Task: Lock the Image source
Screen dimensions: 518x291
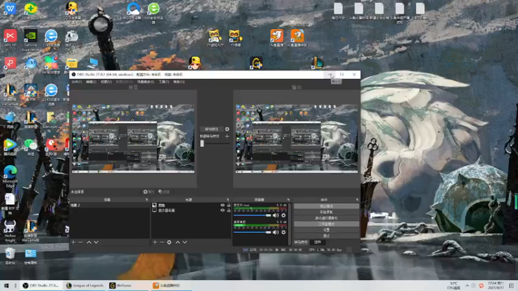Action: click(x=229, y=205)
